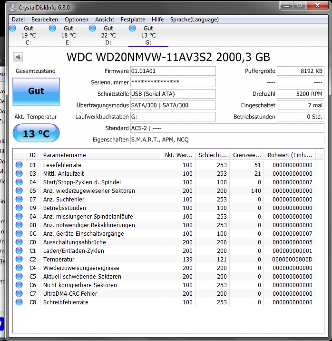Select drive E: status circle at 18 °C

(52, 28)
